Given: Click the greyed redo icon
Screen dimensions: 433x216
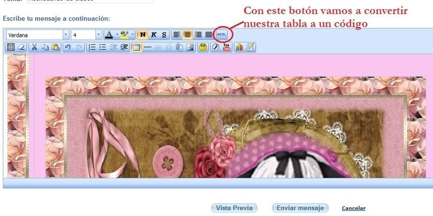Looking at the screenshot, I should [x=79, y=47].
